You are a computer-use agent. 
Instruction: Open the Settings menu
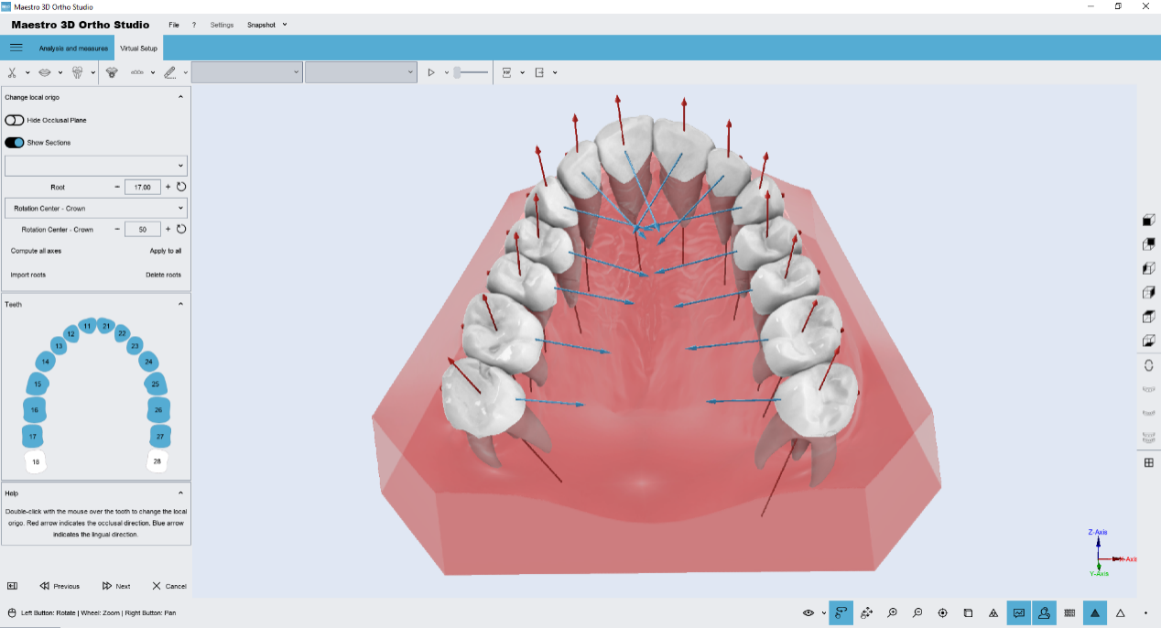pos(222,25)
